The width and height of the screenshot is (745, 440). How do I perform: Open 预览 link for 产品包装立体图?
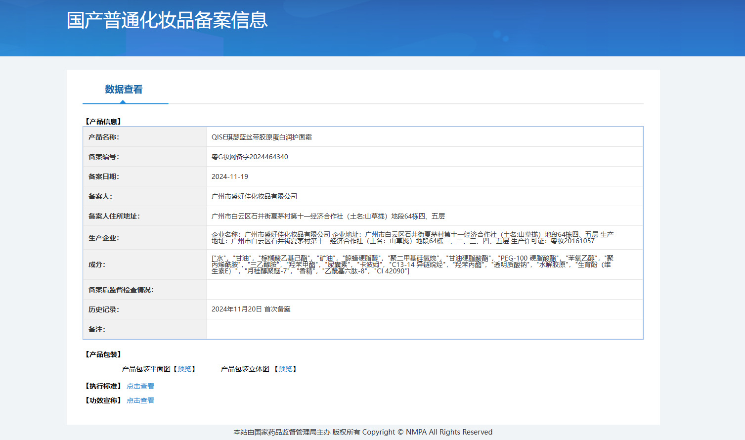pos(285,369)
